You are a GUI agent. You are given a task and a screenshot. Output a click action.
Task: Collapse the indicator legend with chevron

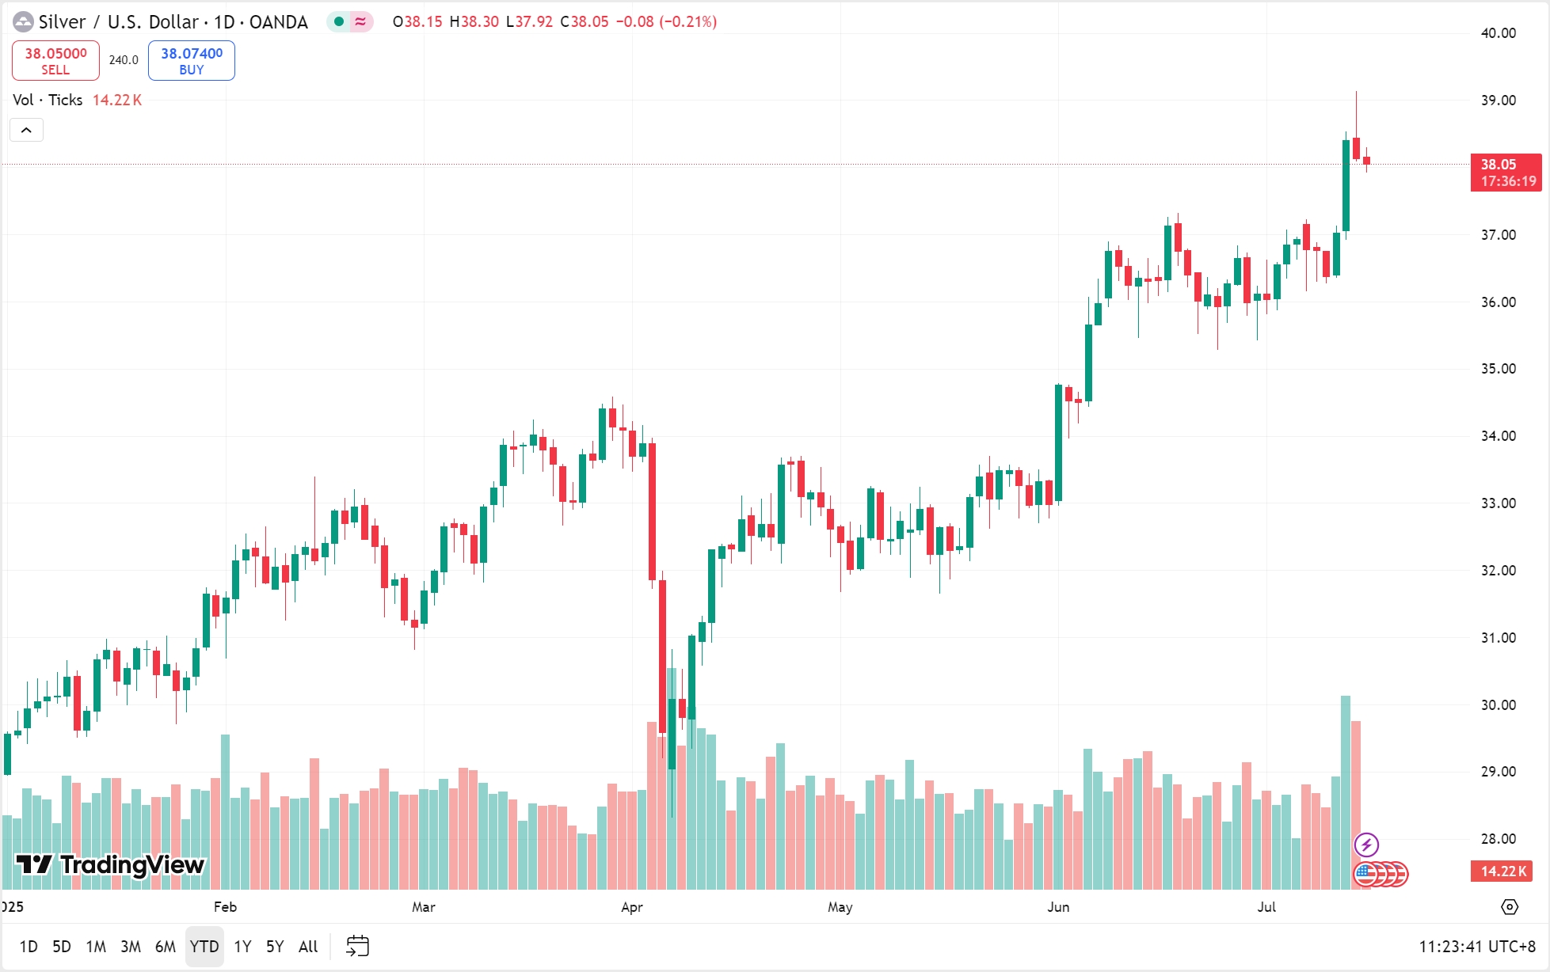click(26, 130)
